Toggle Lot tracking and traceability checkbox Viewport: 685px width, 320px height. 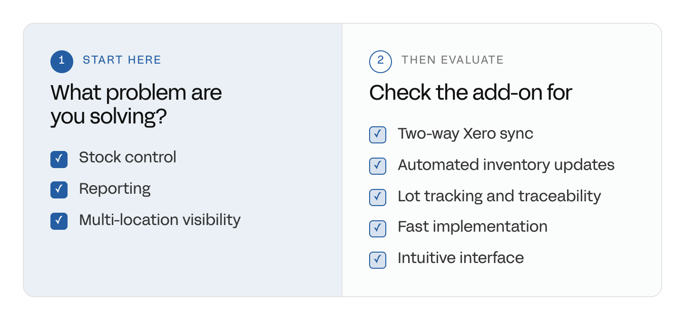[x=378, y=197]
